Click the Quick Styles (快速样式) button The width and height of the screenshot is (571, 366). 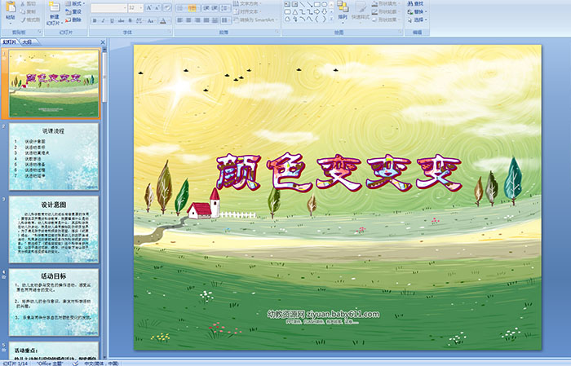click(361, 11)
